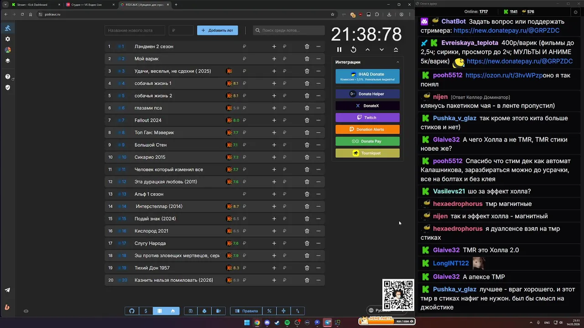Toggle the fire mode toolbar button
Image resolution: width=584 pixels, height=328 pixels.
pyautogui.click(x=173, y=311)
